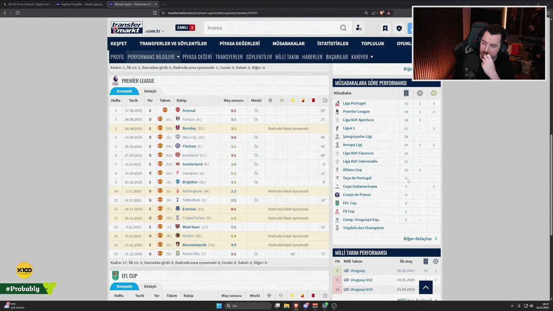The height and width of the screenshot is (311, 553).
Task: Click the shield icon in header
Action: [x=399, y=29]
